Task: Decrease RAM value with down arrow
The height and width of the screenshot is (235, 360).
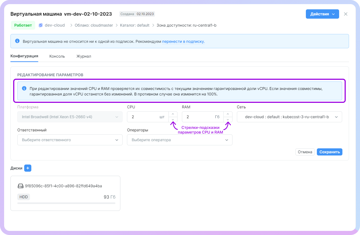Action: point(228,120)
